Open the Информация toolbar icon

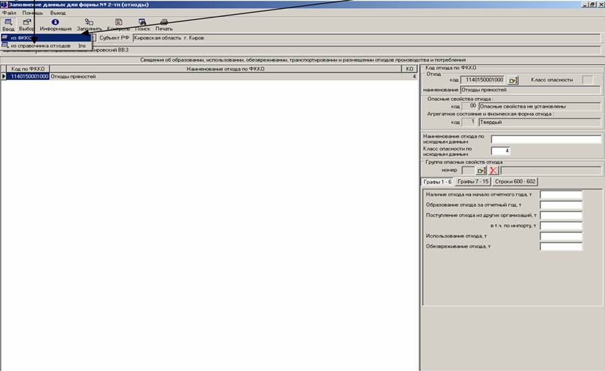[55, 25]
